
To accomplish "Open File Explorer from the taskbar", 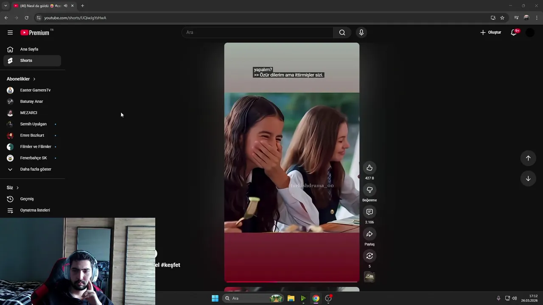I will click(291, 298).
